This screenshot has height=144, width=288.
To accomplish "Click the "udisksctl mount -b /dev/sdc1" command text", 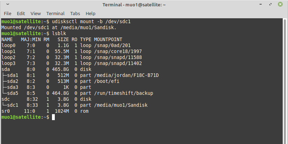I will [92, 21].
